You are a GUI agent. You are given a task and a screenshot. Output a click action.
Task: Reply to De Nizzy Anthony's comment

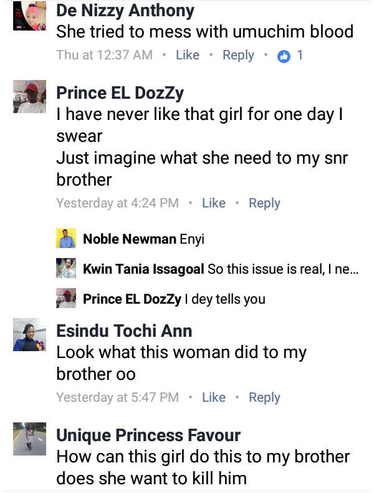coord(238,55)
